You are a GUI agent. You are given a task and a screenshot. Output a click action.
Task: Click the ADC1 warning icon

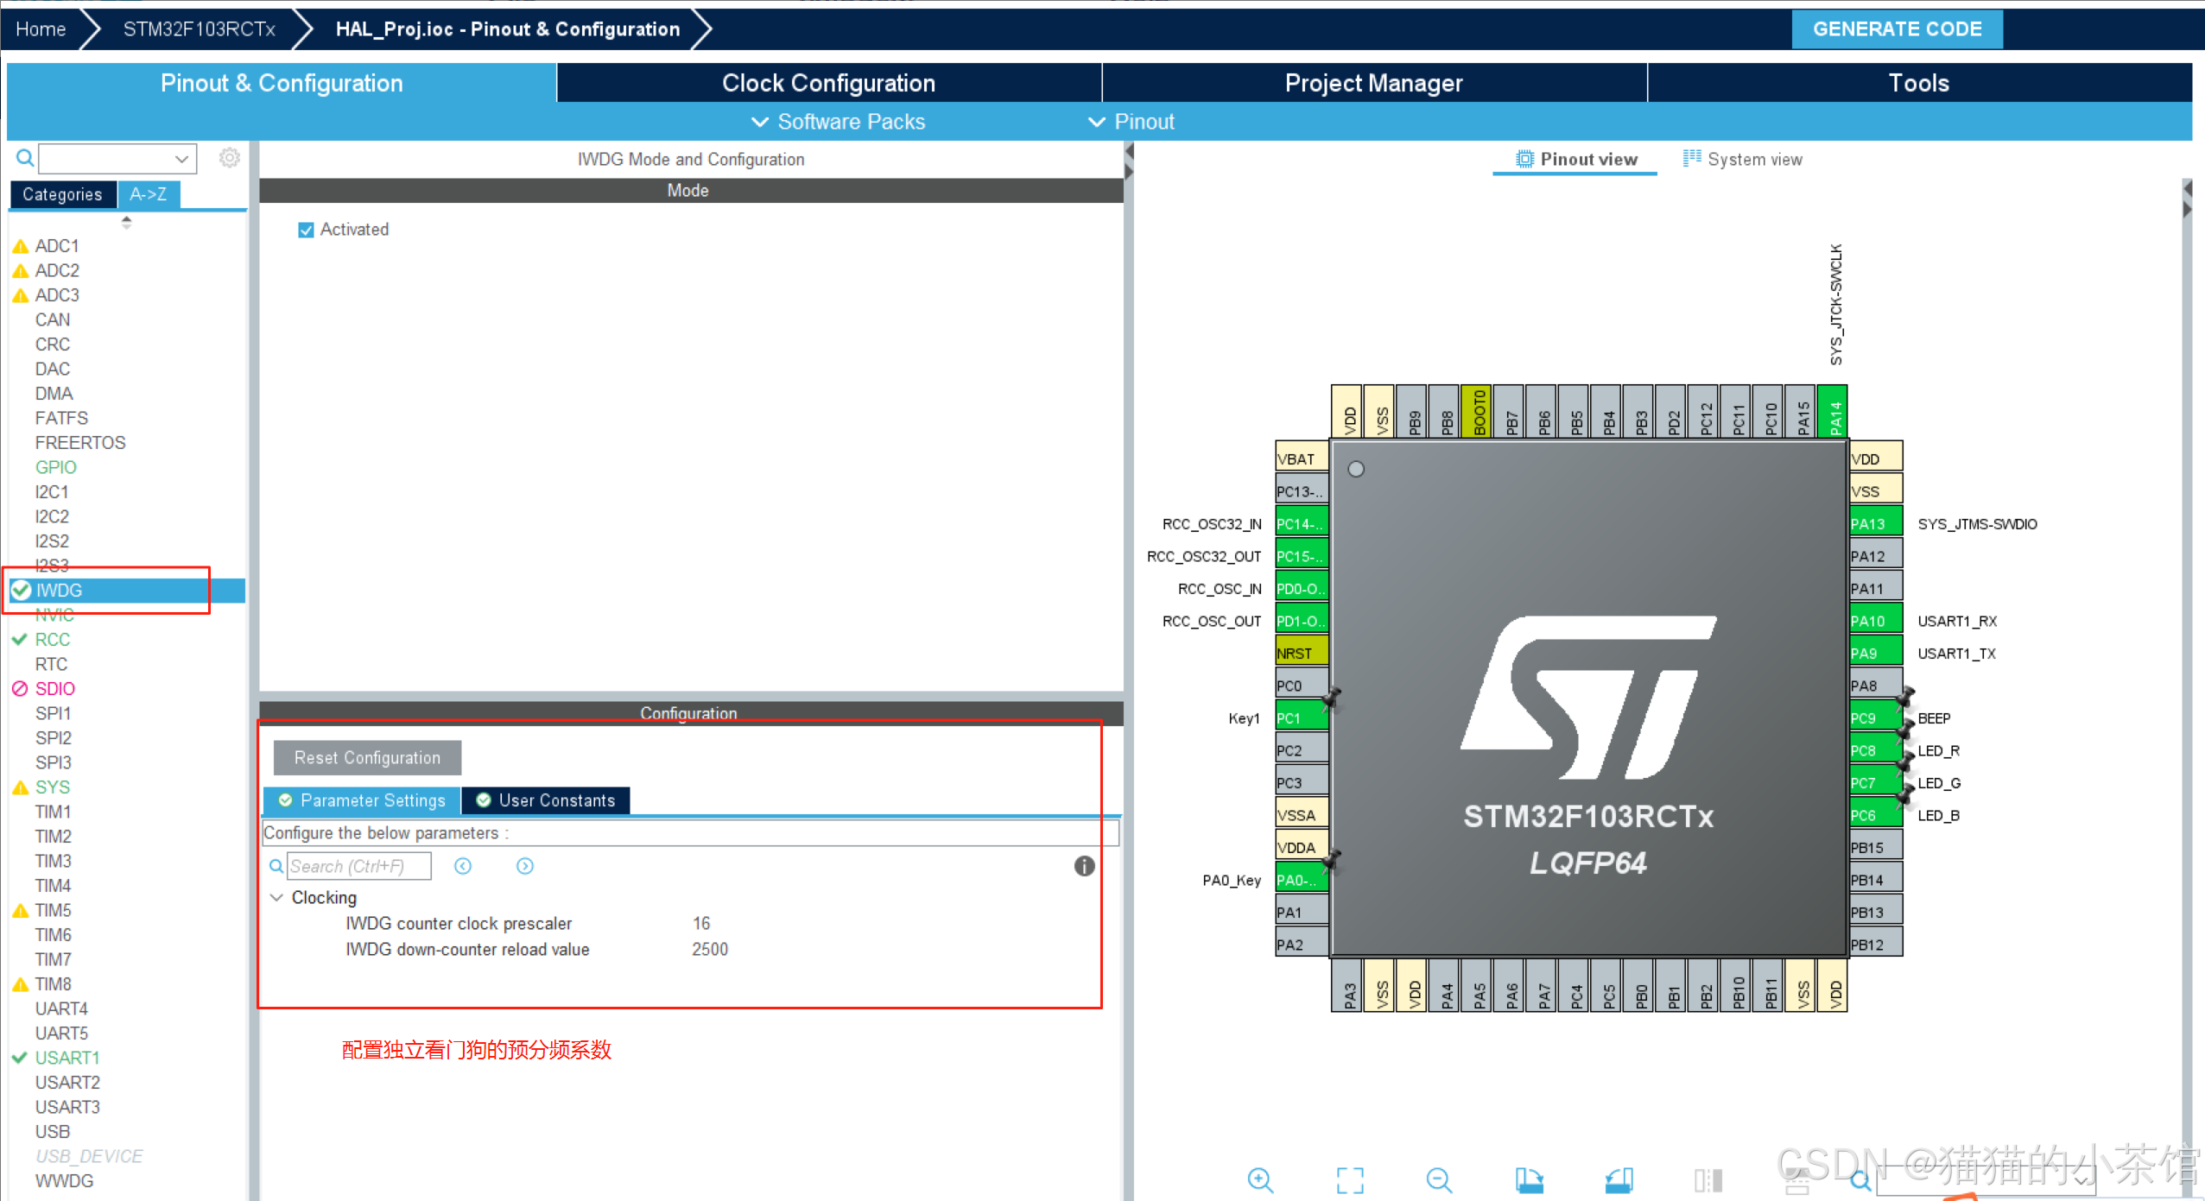21,247
